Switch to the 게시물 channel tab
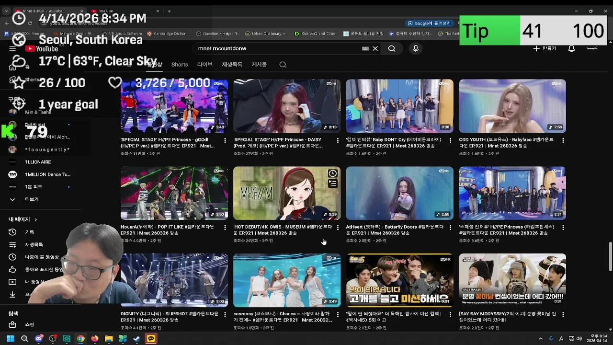Viewport: 613px width, 345px height. 259,65
